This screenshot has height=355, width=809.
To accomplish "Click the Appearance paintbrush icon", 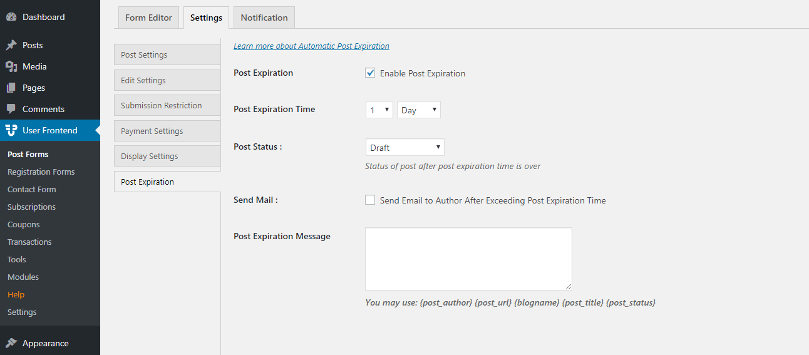I will (11, 343).
